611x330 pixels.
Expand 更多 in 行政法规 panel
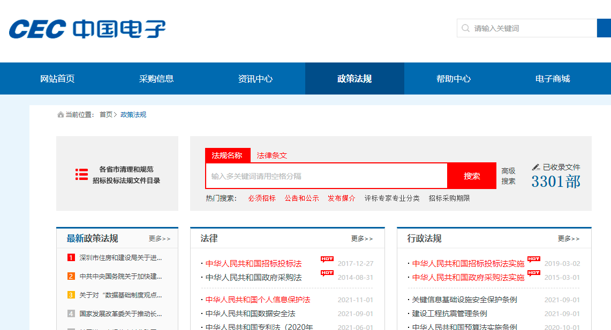568,239
